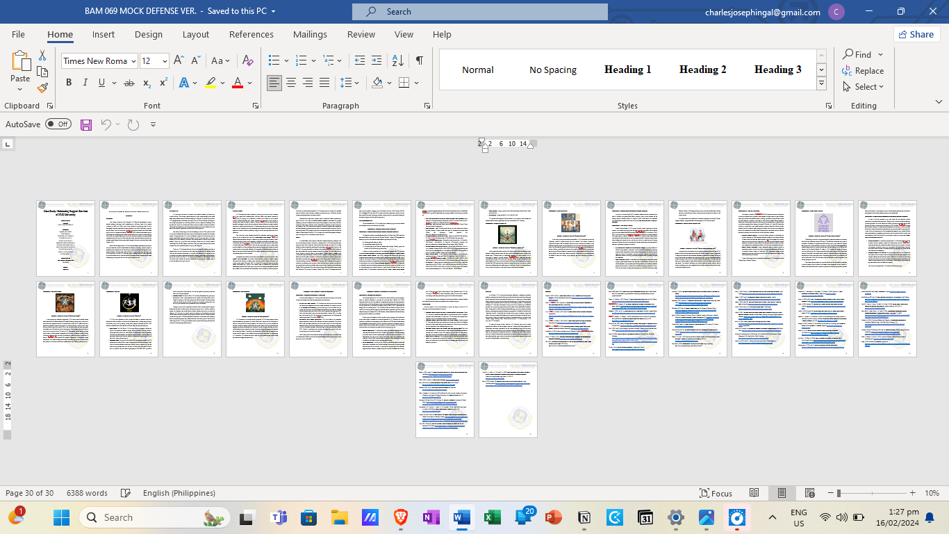949x534 pixels.
Task: Show paragraph marks with the pilcrow icon
Action: coord(419,60)
